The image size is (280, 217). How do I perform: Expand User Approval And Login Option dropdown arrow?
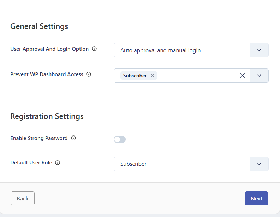[259, 50]
